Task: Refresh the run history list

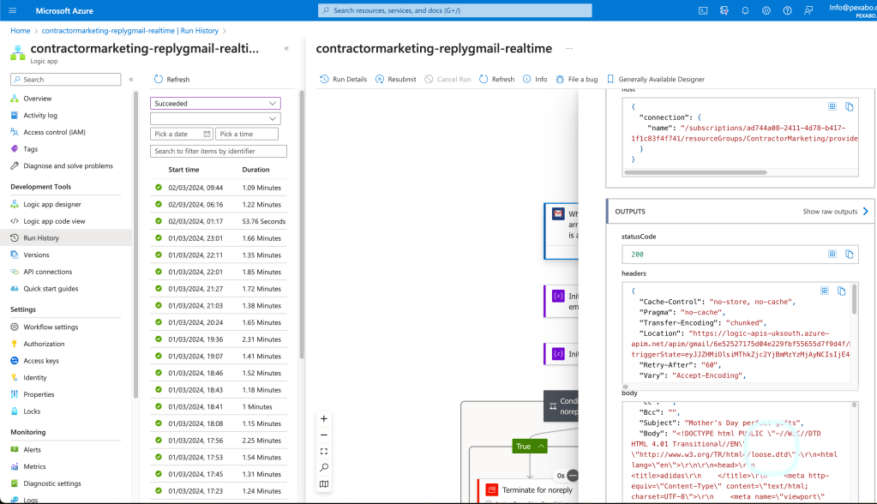Action: click(171, 80)
